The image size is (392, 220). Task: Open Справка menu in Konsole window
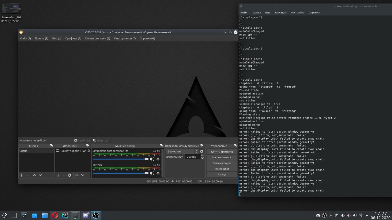[314, 13]
